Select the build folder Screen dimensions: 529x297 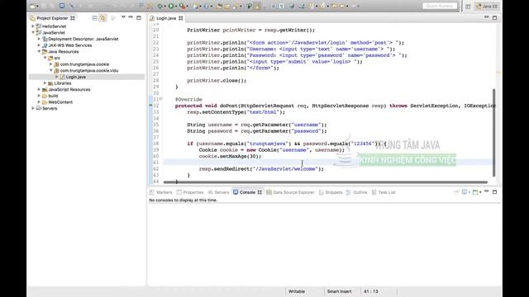click(x=53, y=96)
